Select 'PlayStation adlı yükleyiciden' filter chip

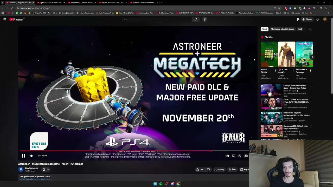click(x=283, y=29)
